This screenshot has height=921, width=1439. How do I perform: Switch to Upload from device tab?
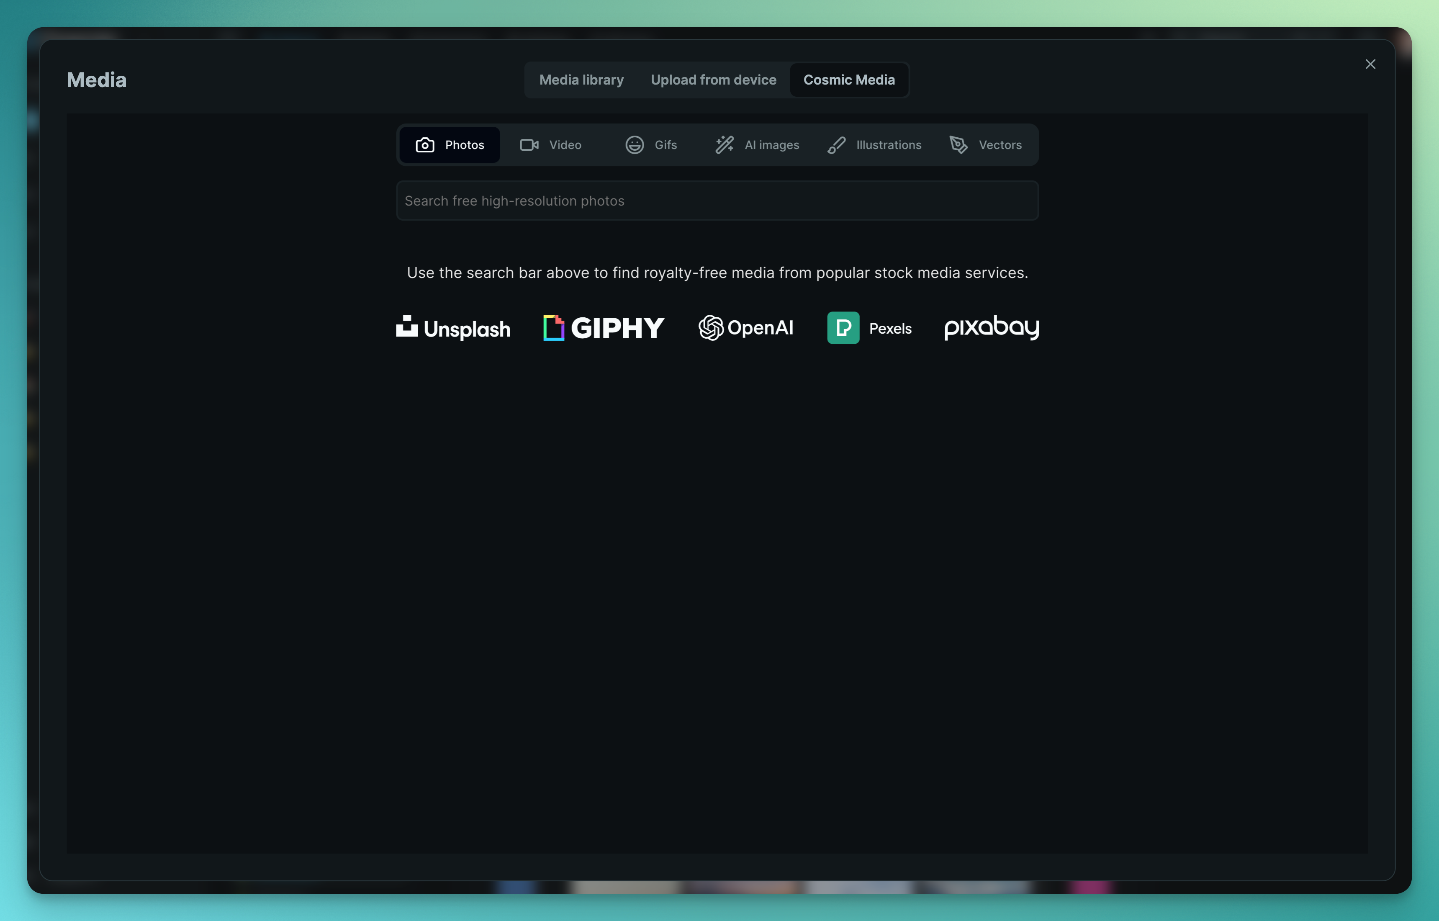[713, 80]
